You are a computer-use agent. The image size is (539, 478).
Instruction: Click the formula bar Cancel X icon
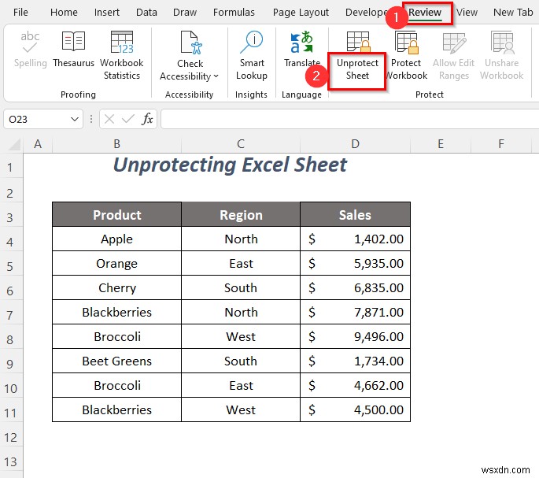[109, 119]
